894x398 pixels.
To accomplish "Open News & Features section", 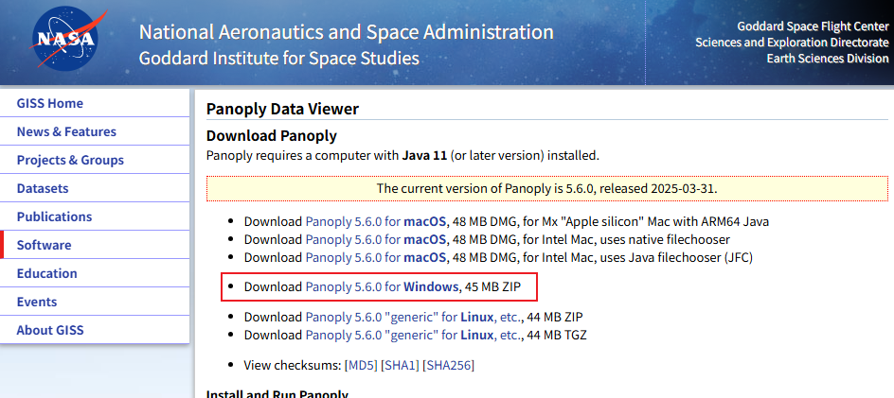I will click(95, 131).
